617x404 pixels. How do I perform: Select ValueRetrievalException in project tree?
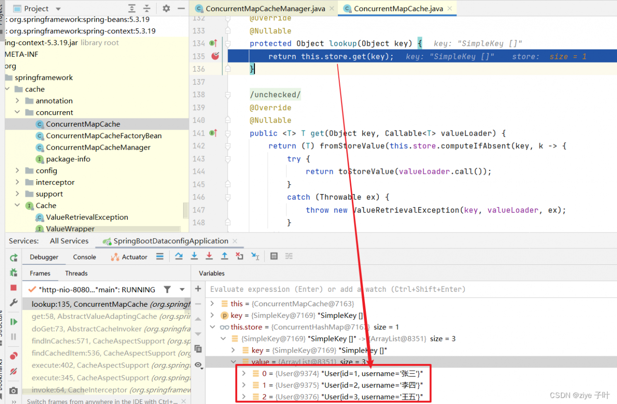(87, 217)
